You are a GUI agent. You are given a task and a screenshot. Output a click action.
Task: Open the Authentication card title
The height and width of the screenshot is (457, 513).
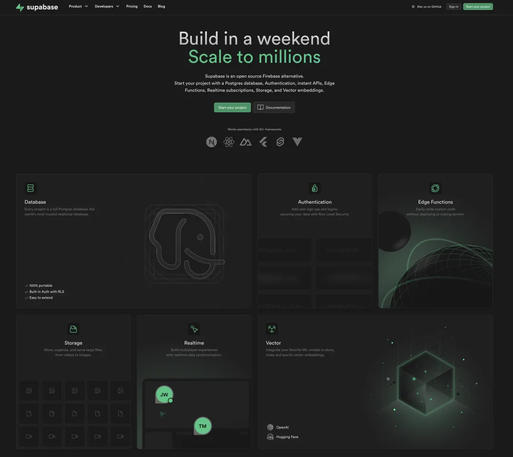(315, 202)
